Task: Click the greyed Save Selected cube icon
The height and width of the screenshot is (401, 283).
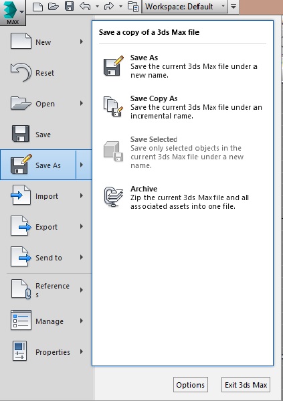Action: [113, 151]
